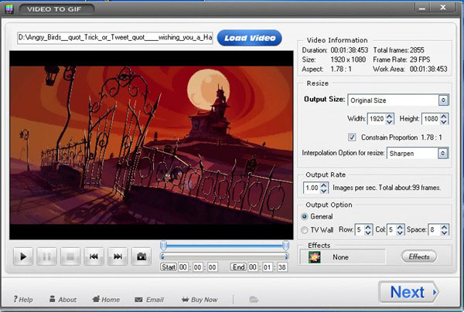The height and width of the screenshot is (312, 464).
Task: Decrease the Output Rate value
Action: (x=324, y=191)
